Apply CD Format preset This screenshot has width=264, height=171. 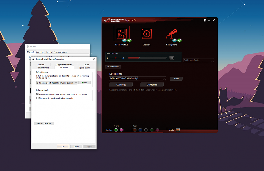click(x=121, y=84)
